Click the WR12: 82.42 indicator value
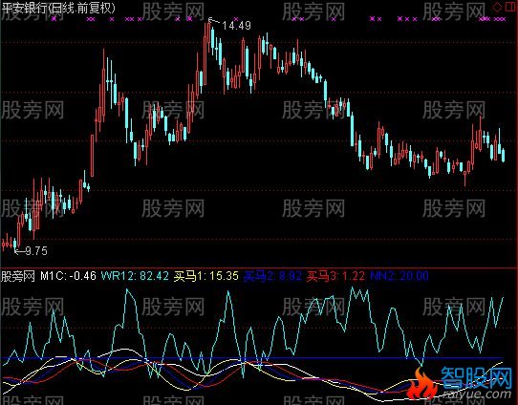Viewport: 518px width, 405px height. click(135, 276)
